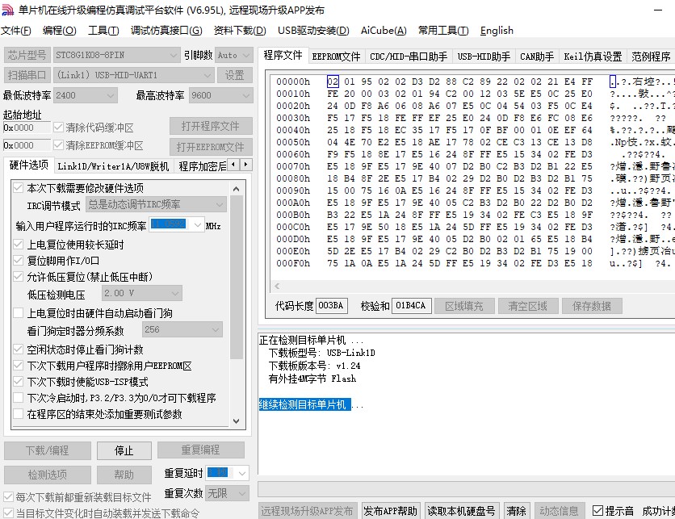Enable 上电复位时由硬件自动启动看门狗
Image resolution: width=675 pixels, height=519 pixels.
[x=18, y=313]
